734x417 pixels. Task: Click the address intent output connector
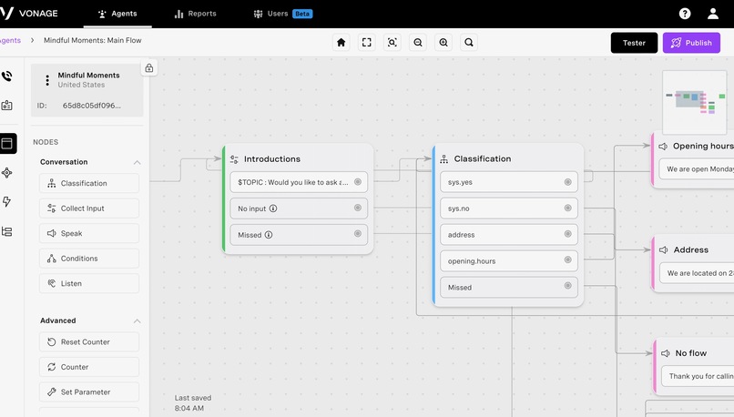click(568, 234)
